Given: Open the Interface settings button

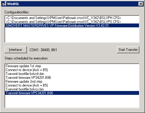Looking at the screenshot, I should pyautogui.click(x=16, y=50).
